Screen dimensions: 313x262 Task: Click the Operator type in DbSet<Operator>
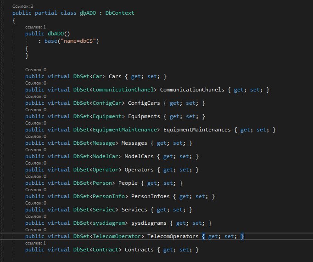click(106, 170)
